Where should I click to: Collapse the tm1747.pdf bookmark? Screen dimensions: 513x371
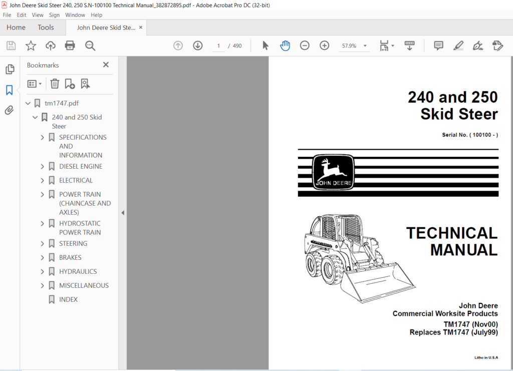[28, 103]
